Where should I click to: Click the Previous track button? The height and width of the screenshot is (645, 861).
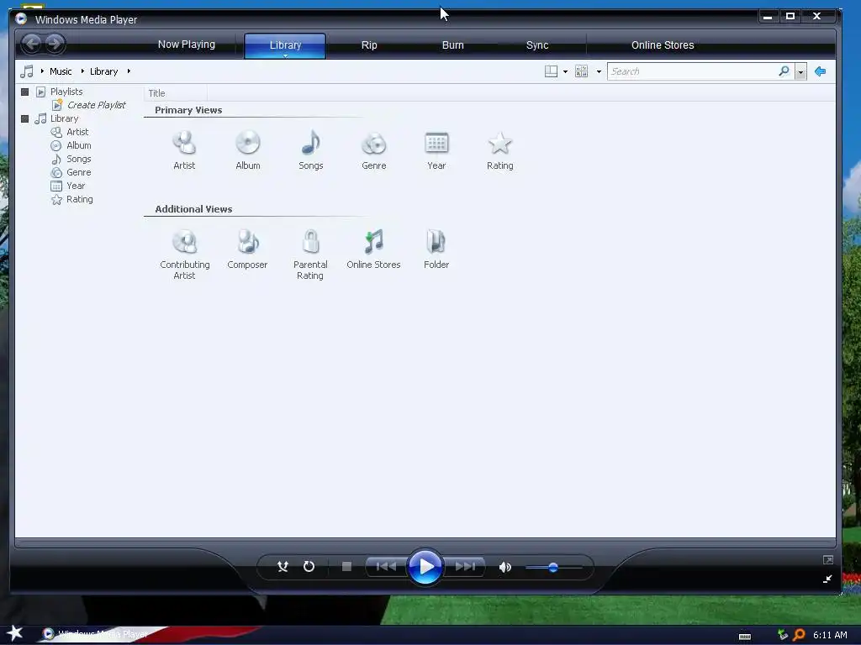[386, 567]
